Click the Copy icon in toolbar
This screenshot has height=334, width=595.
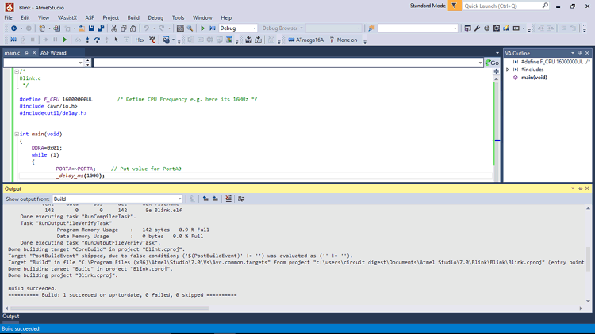pyautogui.click(x=123, y=28)
